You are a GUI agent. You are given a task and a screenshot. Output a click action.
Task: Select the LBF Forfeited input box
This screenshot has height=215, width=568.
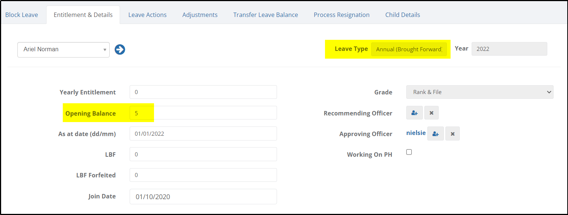coord(203,175)
